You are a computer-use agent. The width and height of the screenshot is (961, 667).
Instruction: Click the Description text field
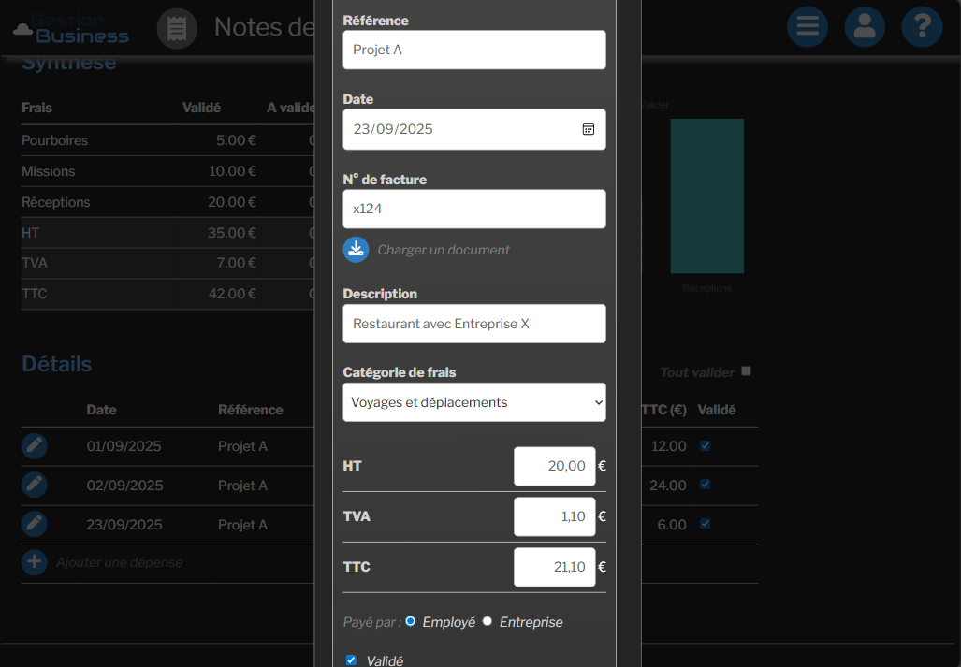[474, 324]
